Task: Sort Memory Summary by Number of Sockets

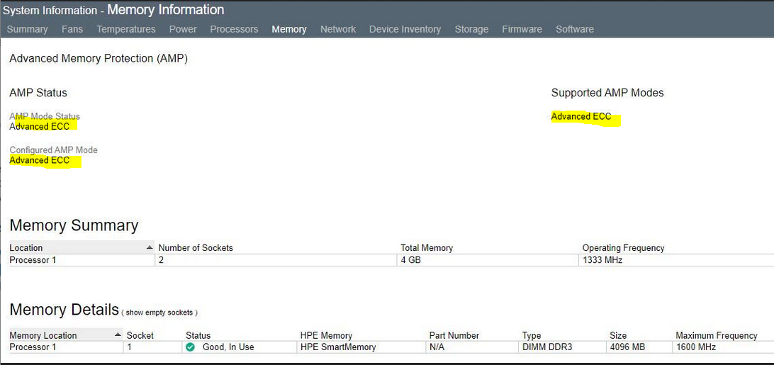Action: tap(196, 248)
